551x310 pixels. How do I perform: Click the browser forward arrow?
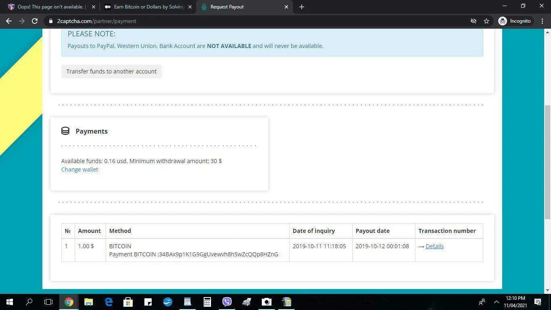pyautogui.click(x=22, y=21)
